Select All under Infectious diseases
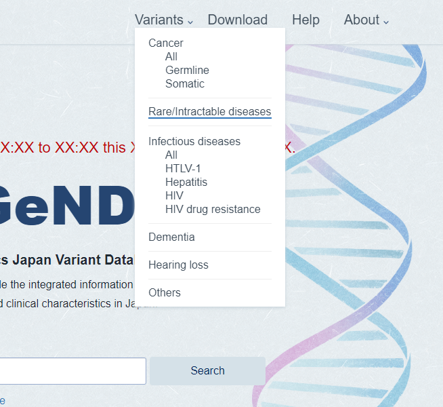Screen dimensions: 443x407 171,155
